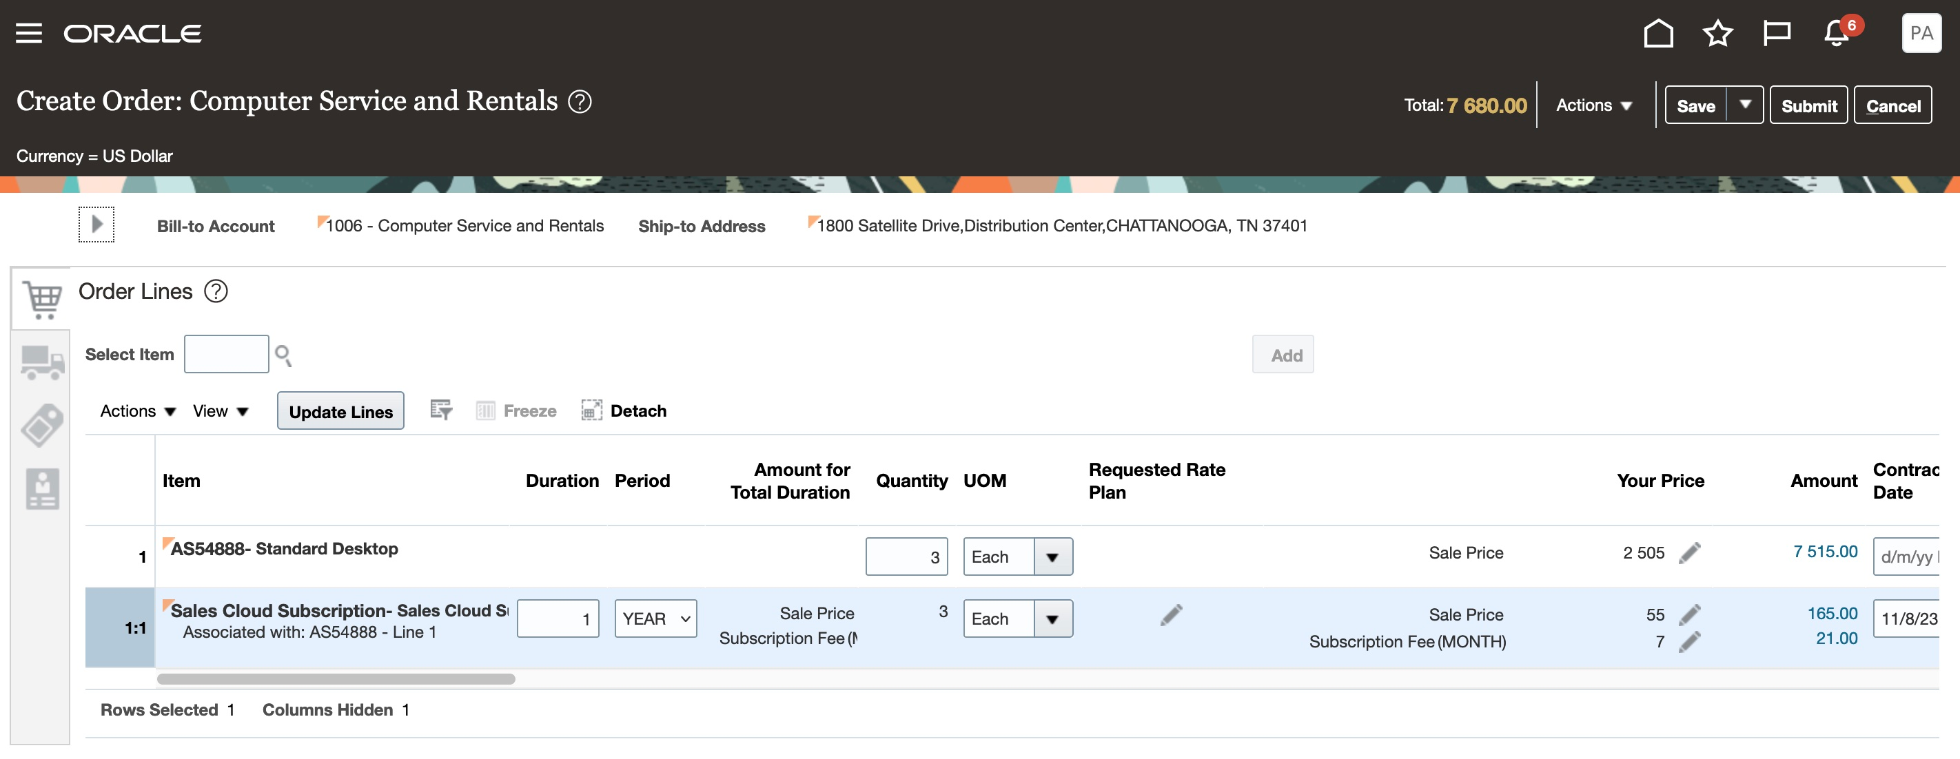Viewport: 1960px width, 759px height.
Task: Click Contract Date field 11/8/23
Action: click(x=1906, y=619)
